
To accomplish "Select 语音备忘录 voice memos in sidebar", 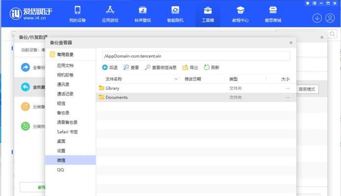I will [x=67, y=122].
